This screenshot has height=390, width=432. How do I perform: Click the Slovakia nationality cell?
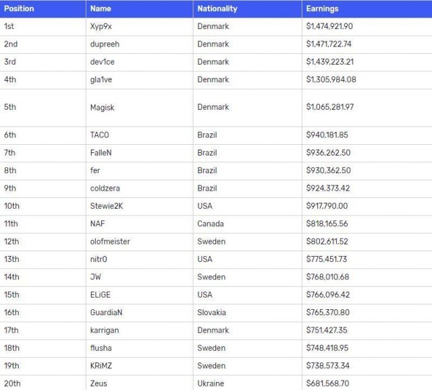tap(212, 313)
